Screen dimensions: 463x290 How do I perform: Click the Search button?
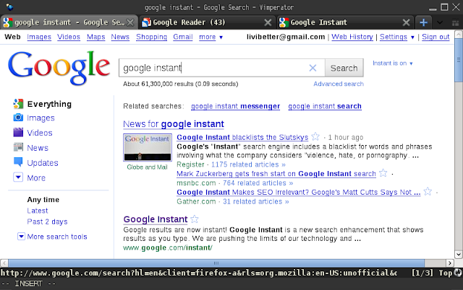tap(344, 68)
